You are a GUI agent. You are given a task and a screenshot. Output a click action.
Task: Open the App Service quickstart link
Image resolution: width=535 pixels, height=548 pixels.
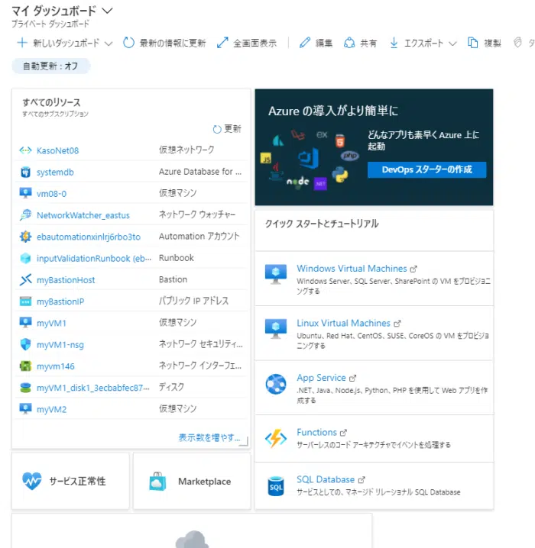(x=321, y=378)
